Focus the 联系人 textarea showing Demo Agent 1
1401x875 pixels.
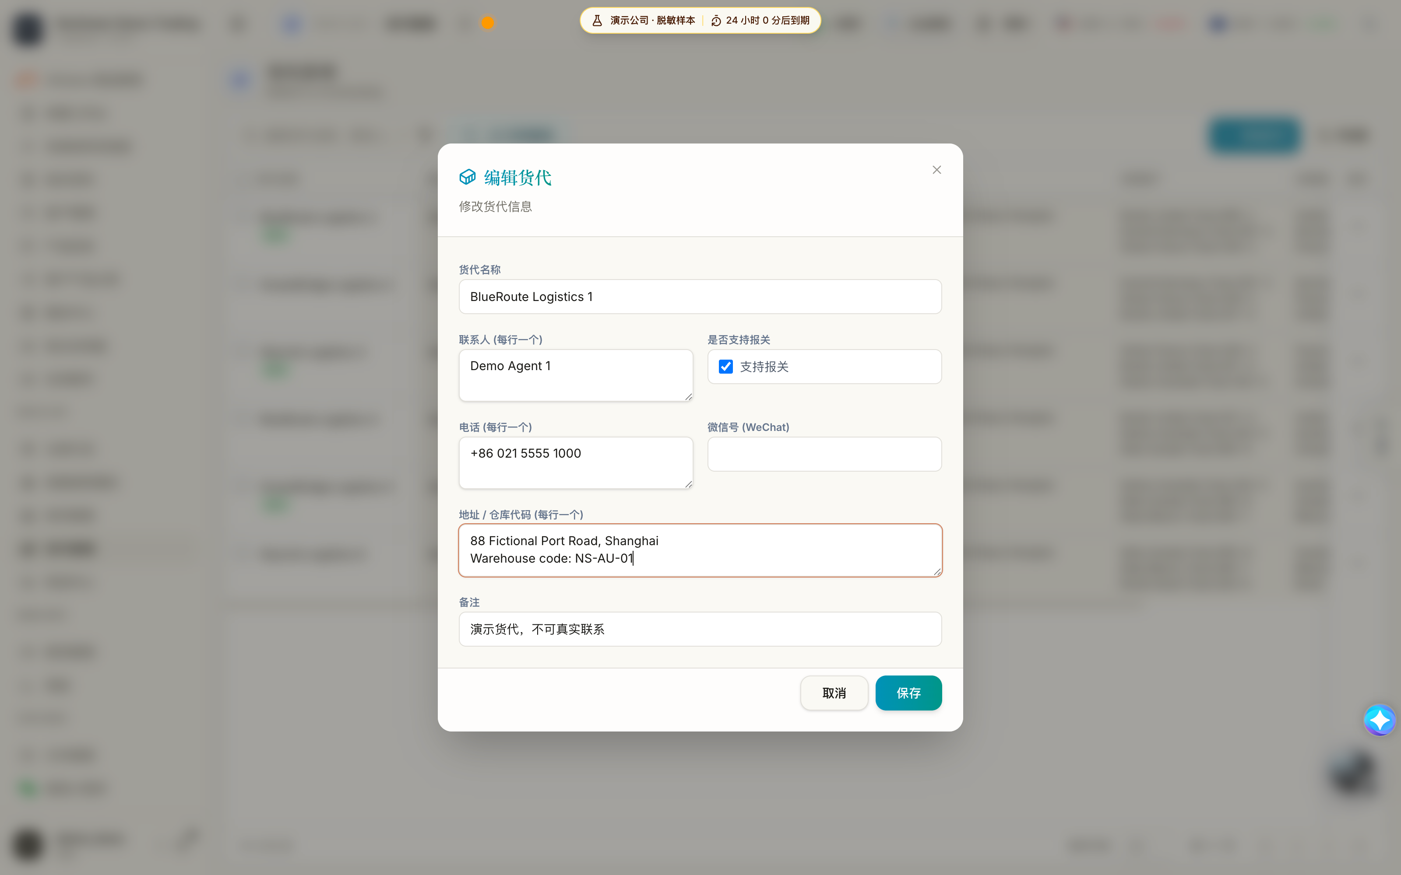(575, 375)
